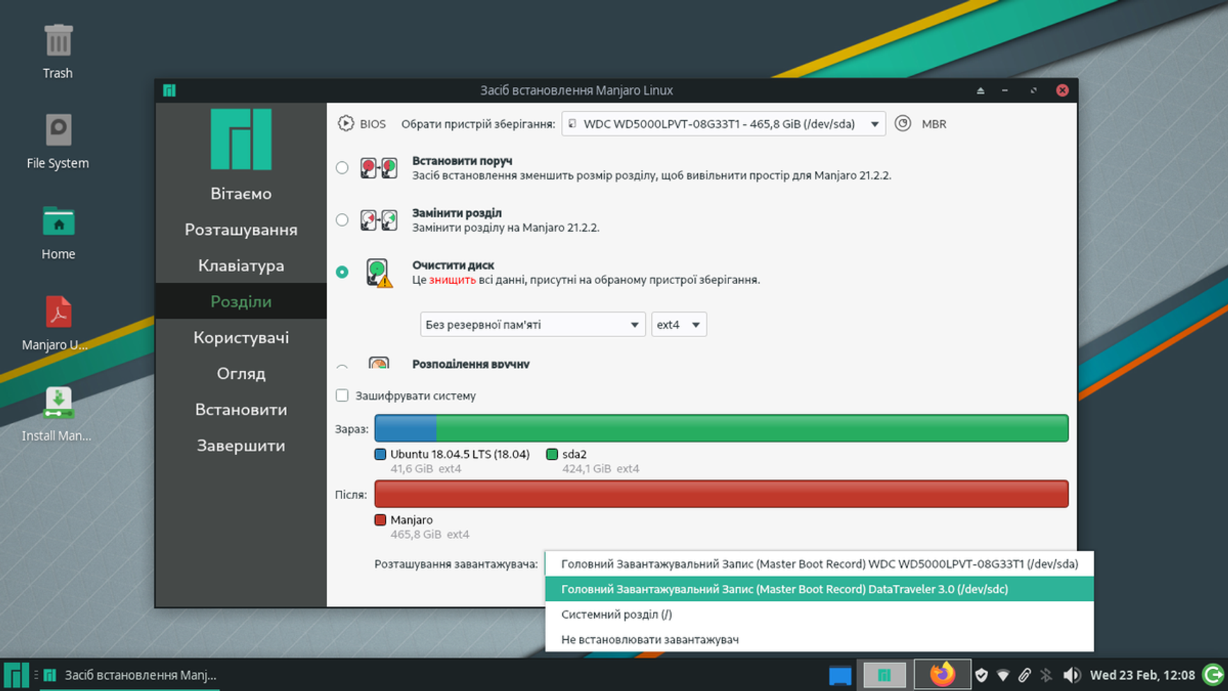1228x691 pixels.
Task: Choose do not install bootloader option
Action: coord(819,639)
